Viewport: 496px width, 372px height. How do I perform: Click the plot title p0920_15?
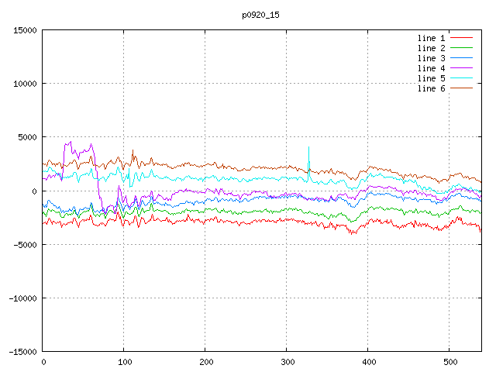click(x=262, y=14)
